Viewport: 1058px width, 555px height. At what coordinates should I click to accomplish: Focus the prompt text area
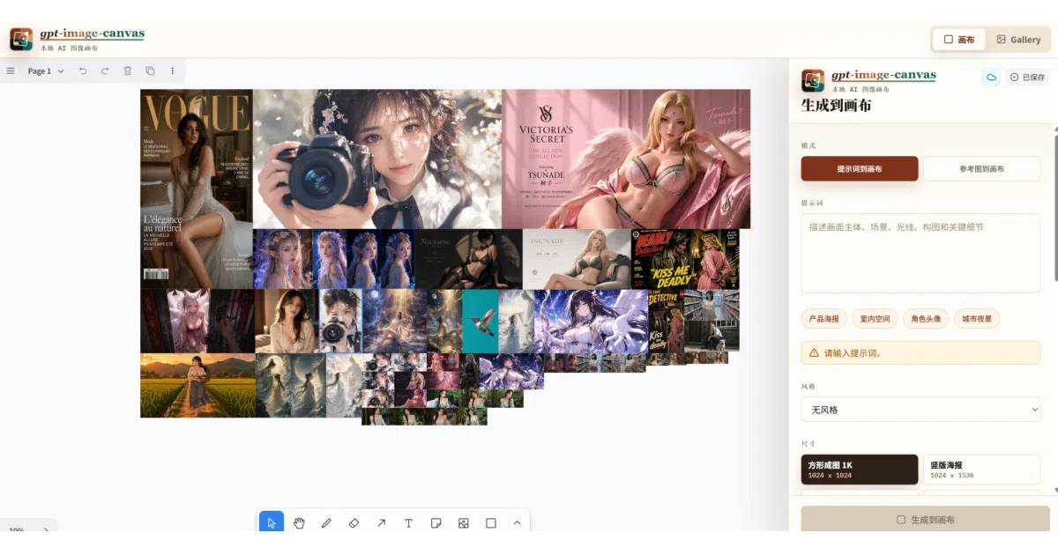(x=920, y=253)
